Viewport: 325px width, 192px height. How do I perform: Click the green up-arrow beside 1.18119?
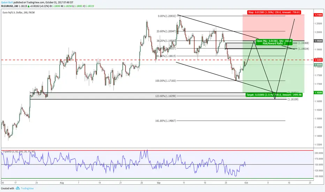[29, 6]
